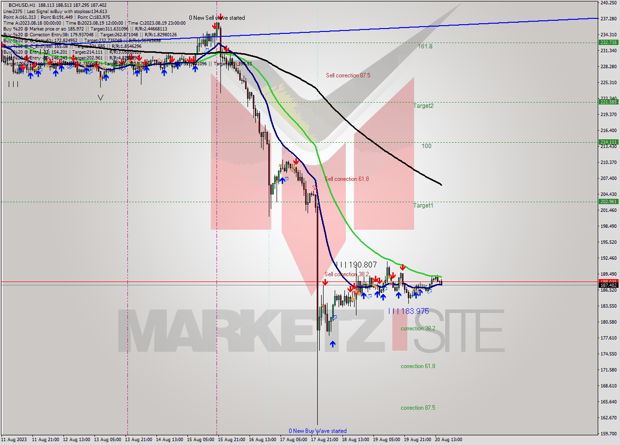Screen dimensions: 620x445
Task: Click the green 214.111 price tag
Action: click(x=608, y=142)
